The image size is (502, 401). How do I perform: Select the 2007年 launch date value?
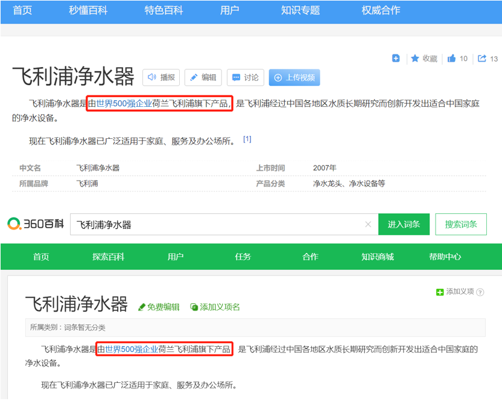(325, 168)
